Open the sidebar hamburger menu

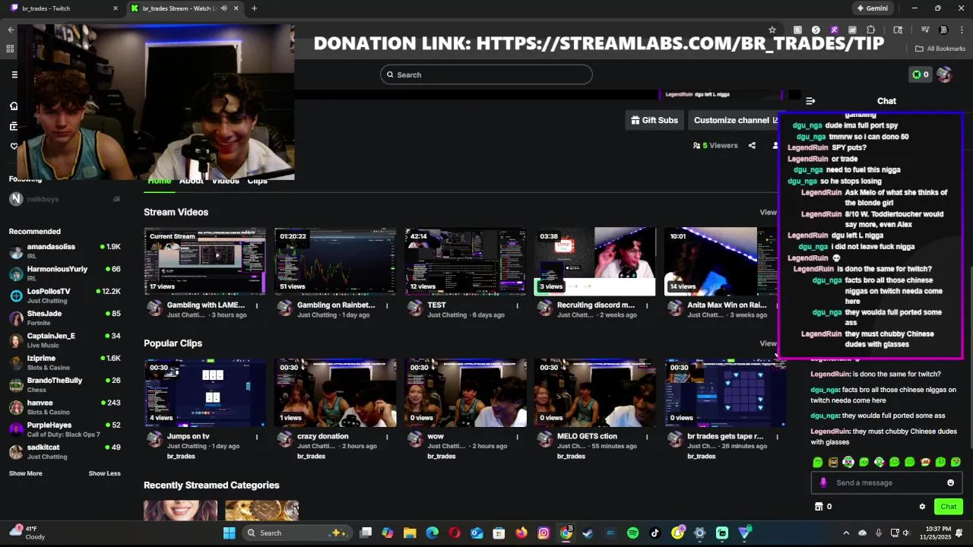click(x=14, y=74)
